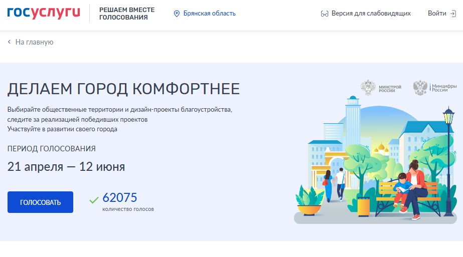Click the green checkmark by vote count
This screenshot has height=257, width=463.
point(94,200)
